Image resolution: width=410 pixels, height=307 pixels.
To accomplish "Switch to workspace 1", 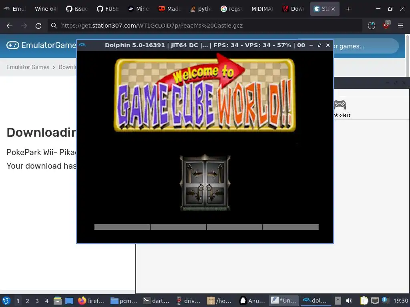I will click(18, 301).
